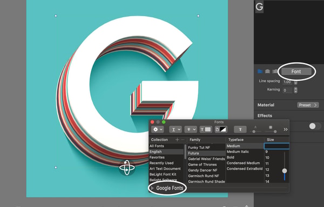Toggle the text shadow button
The width and height of the screenshot is (324, 207).
pyautogui.click(x=240, y=129)
